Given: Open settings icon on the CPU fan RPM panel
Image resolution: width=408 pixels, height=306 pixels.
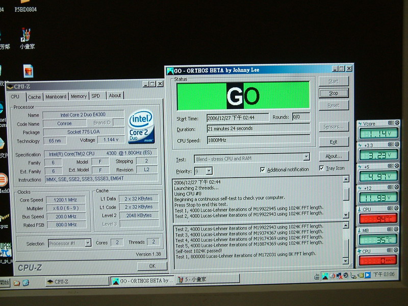Looking at the screenshot, I should pos(390,250).
